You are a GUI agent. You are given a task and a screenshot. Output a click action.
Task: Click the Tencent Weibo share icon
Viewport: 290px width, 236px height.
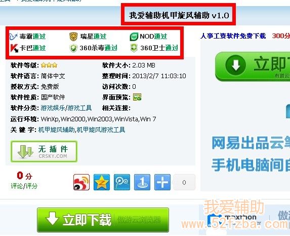(x=121, y=182)
